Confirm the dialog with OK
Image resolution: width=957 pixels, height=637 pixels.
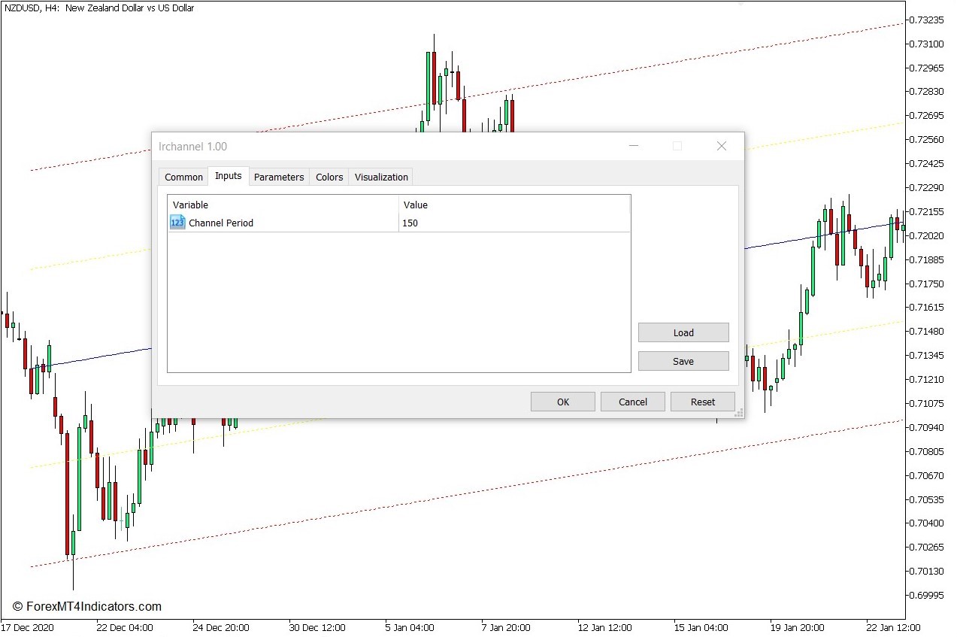point(563,402)
